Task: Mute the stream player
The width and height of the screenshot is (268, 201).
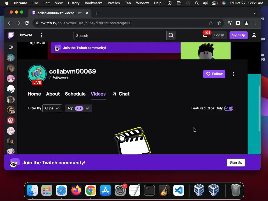Action: pos(37,43)
